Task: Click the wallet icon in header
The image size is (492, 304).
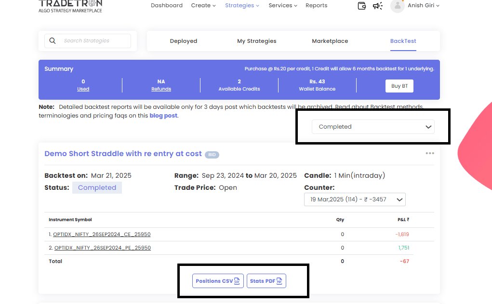Action: point(362,6)
